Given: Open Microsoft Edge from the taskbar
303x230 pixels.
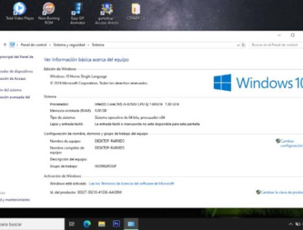Looking at the screenshot, I should point(87,224).
